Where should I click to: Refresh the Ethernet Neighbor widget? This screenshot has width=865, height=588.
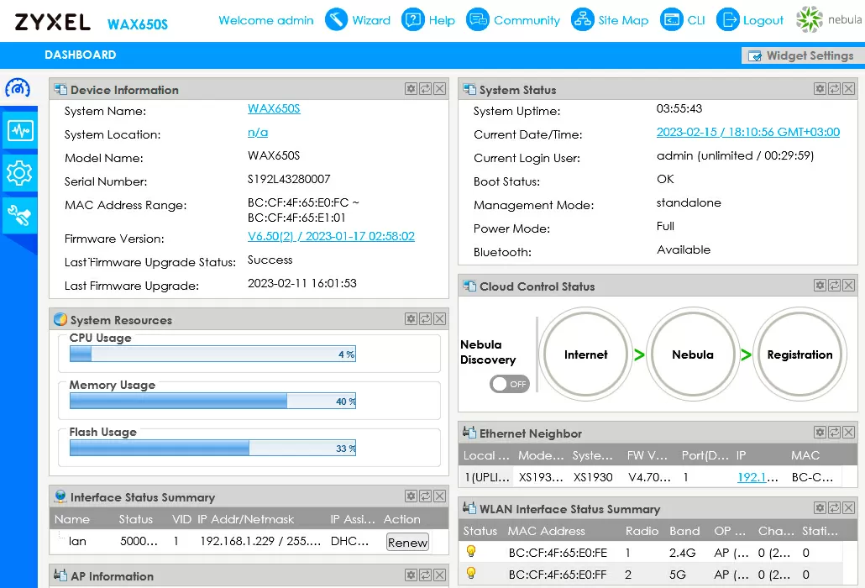pos(835,433)
